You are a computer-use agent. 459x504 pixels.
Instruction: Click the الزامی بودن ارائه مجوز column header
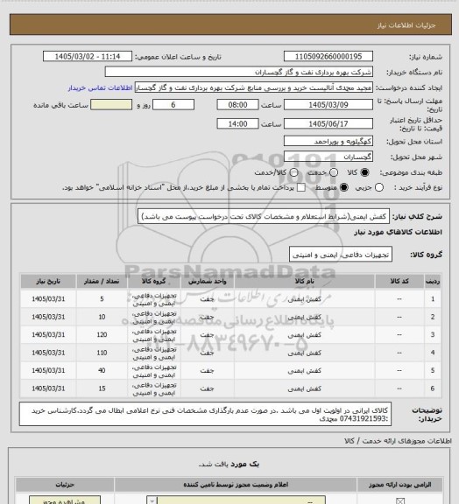click(399, 484)
